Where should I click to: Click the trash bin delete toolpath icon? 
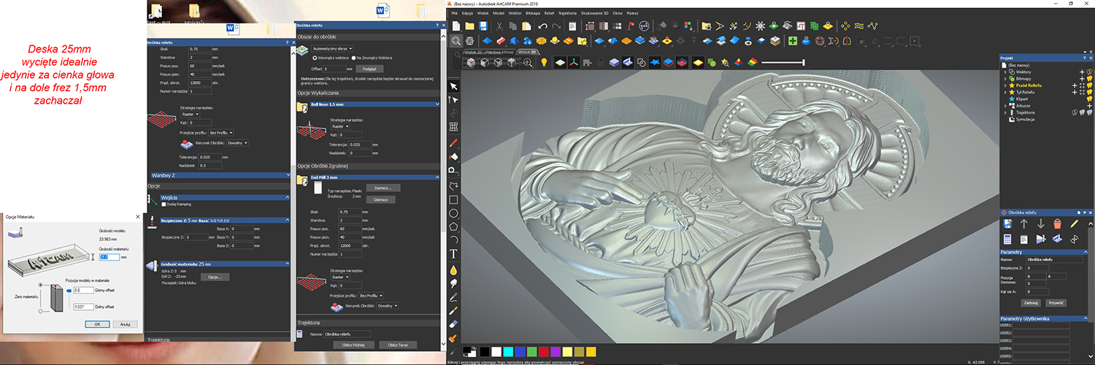click(x=1057, y=223)
